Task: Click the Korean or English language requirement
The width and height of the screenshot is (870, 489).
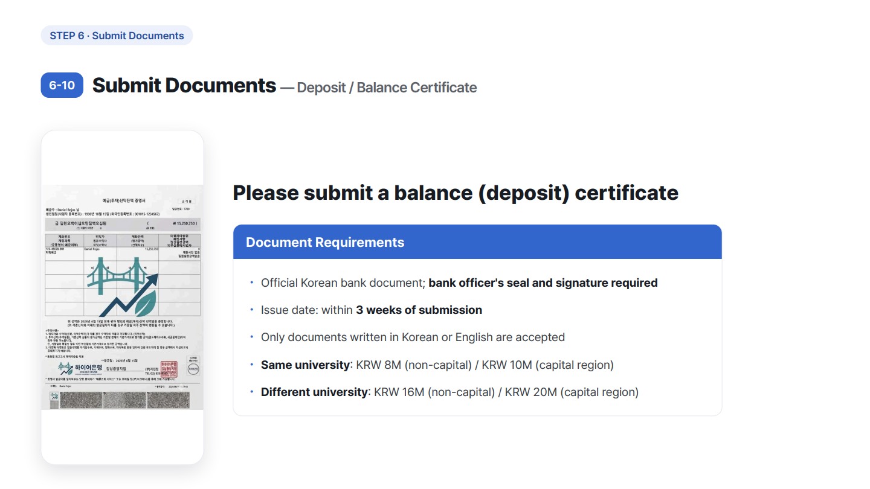Action: tap(413, 337)
